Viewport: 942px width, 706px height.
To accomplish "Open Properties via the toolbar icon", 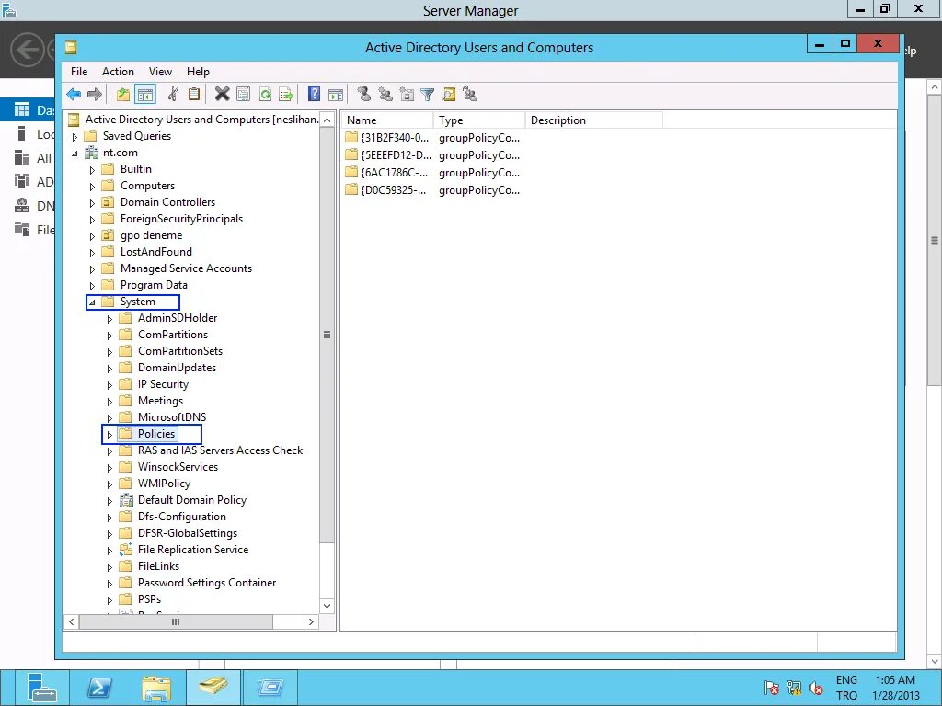I will pos(243,95).
